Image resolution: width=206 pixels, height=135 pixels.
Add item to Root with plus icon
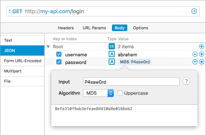[202, 46]
